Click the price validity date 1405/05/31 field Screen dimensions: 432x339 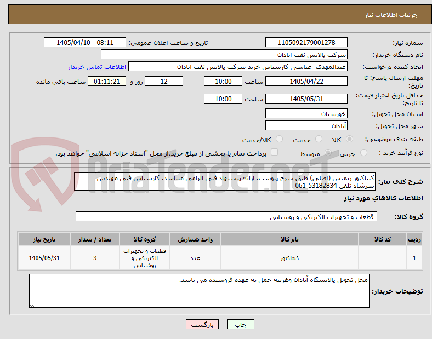pos(306,99)
